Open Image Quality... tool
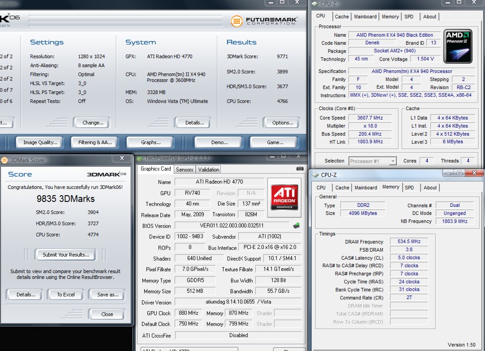485x351 pixels. [x=40, y=142]
